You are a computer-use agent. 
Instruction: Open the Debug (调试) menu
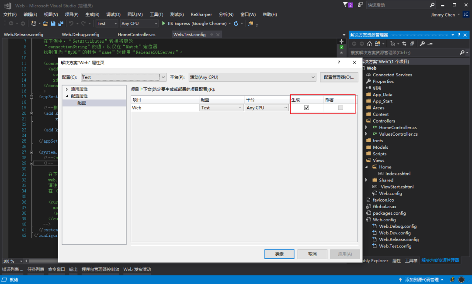(113, 14)
